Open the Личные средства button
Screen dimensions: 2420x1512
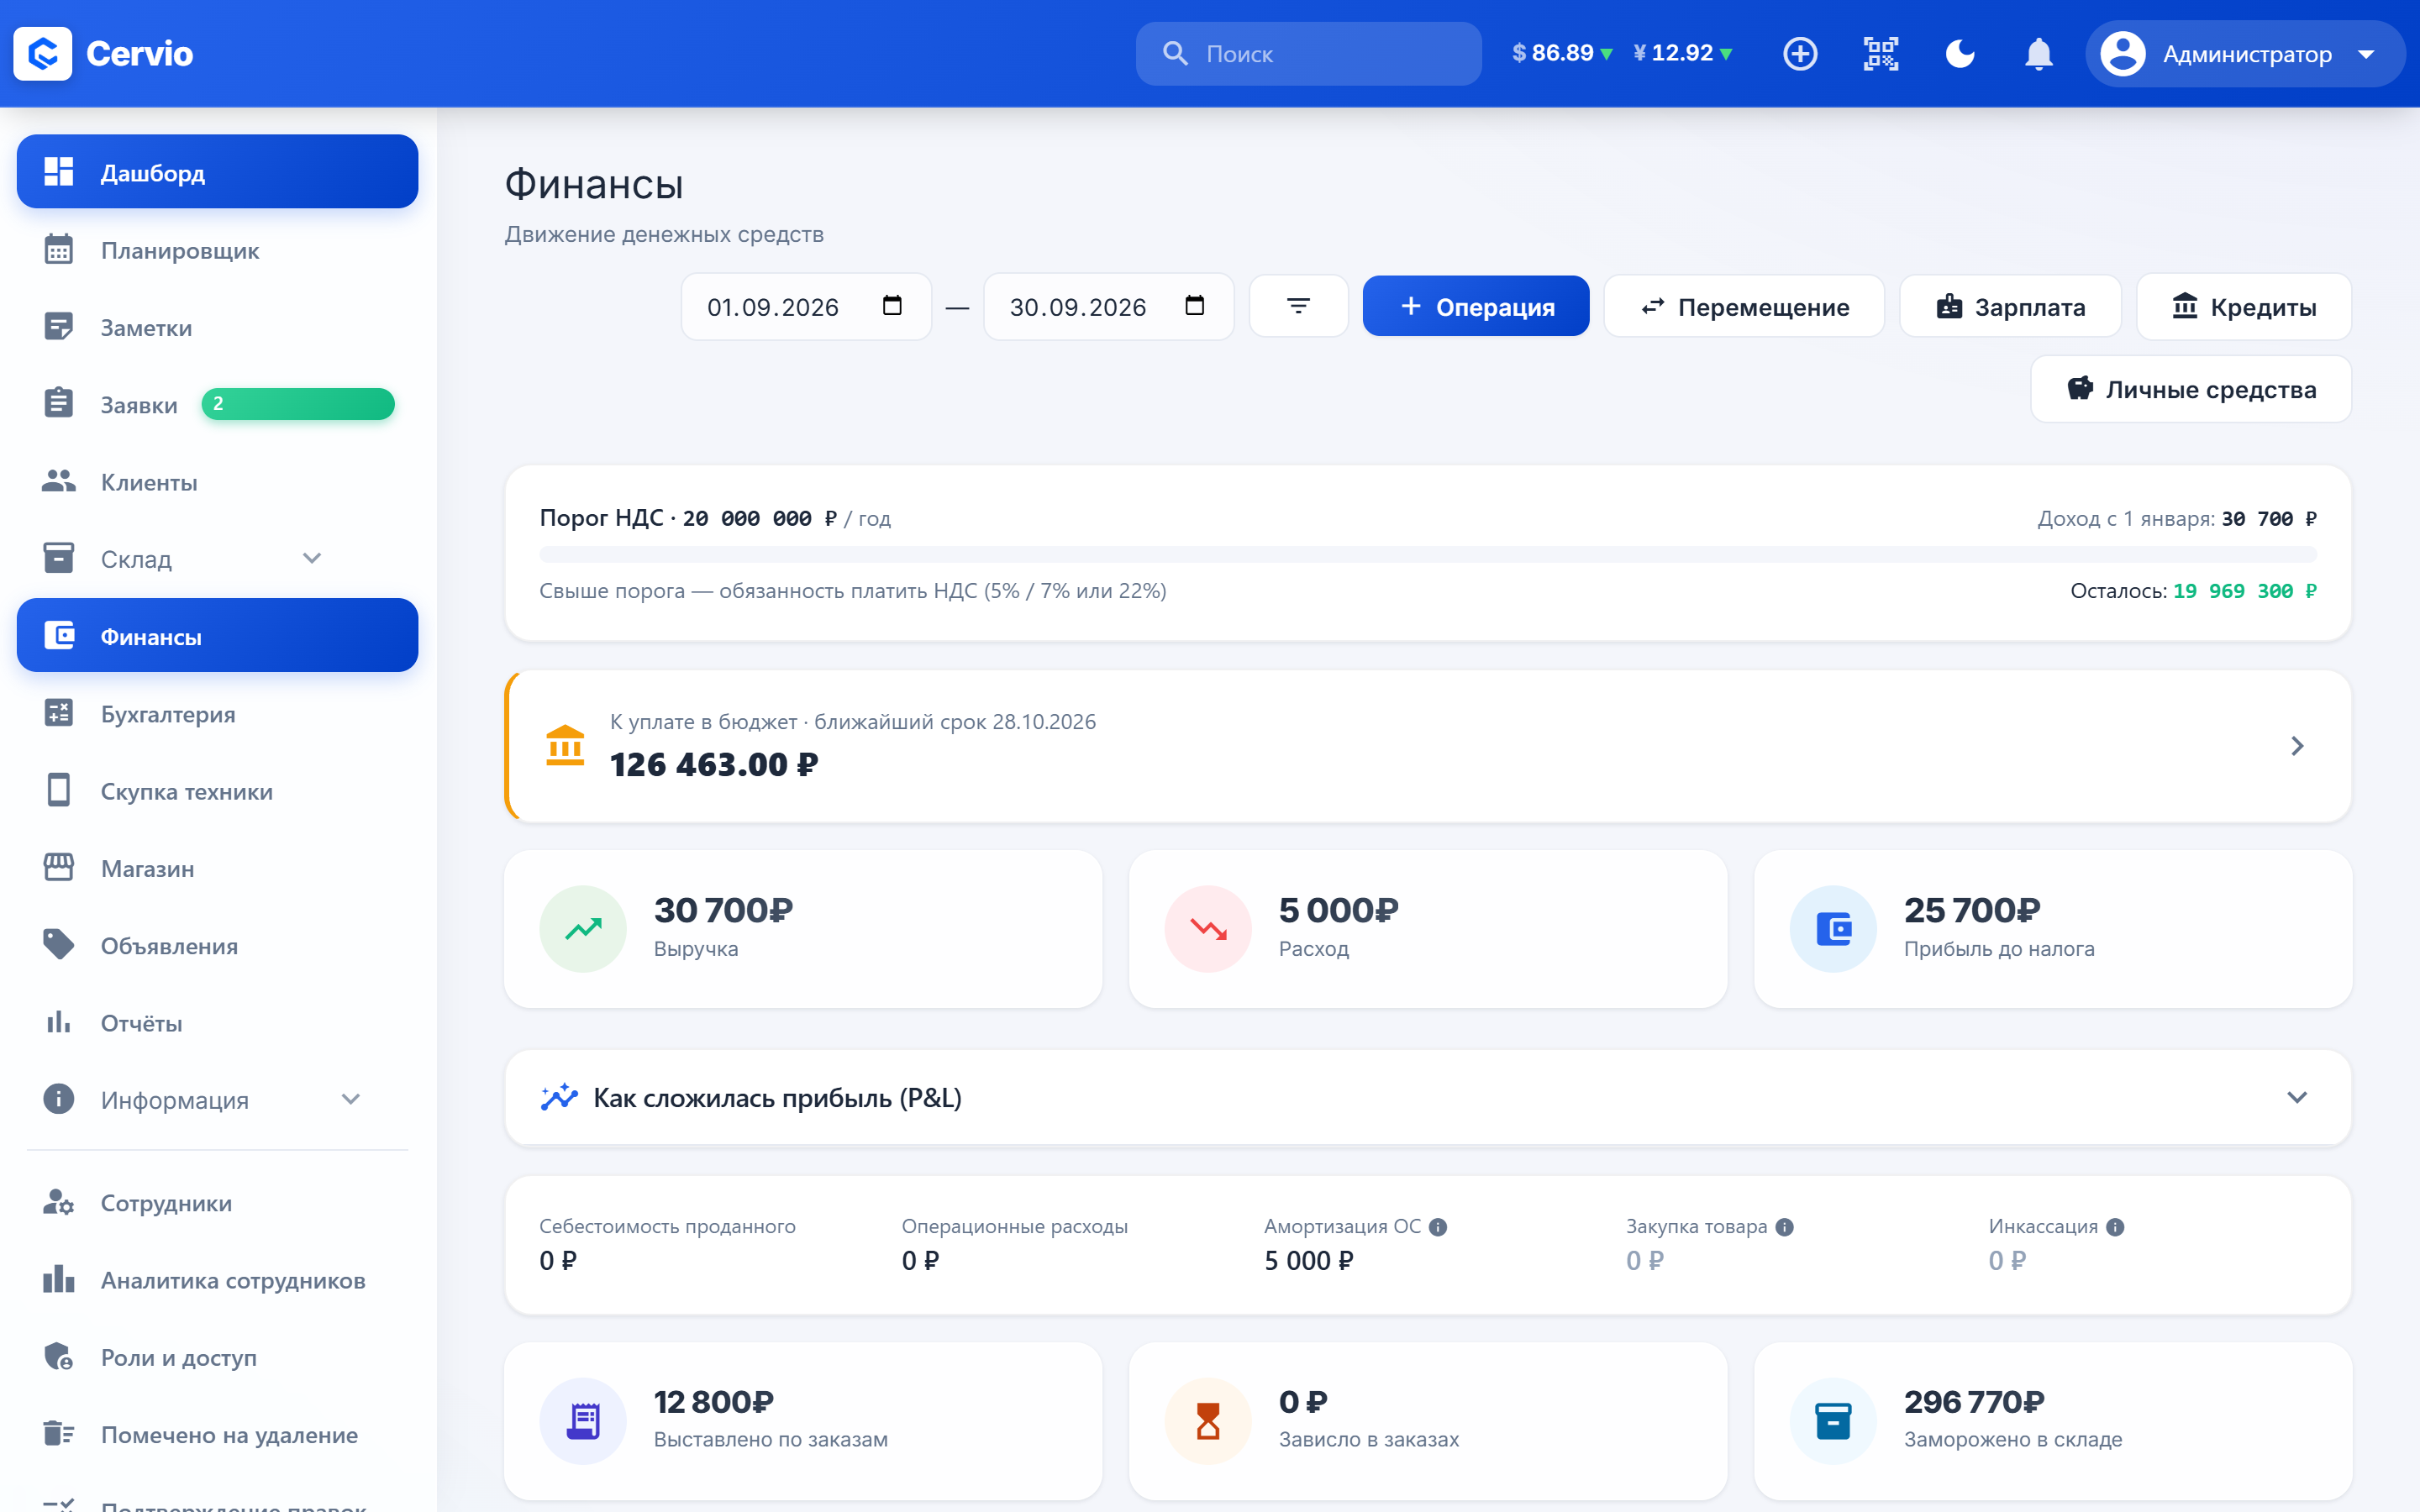point(2190,389)
